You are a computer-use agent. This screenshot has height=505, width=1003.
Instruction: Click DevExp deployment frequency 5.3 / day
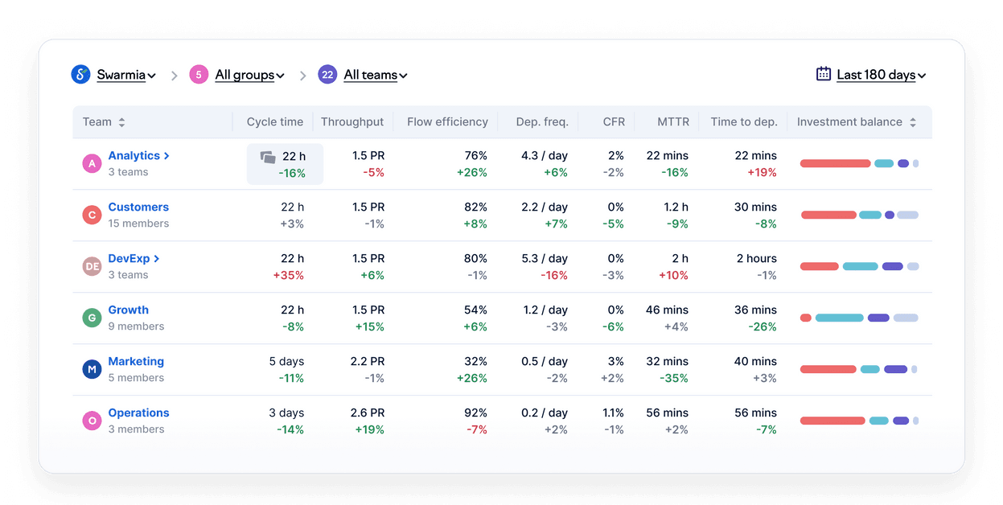(x=545, y=259)
